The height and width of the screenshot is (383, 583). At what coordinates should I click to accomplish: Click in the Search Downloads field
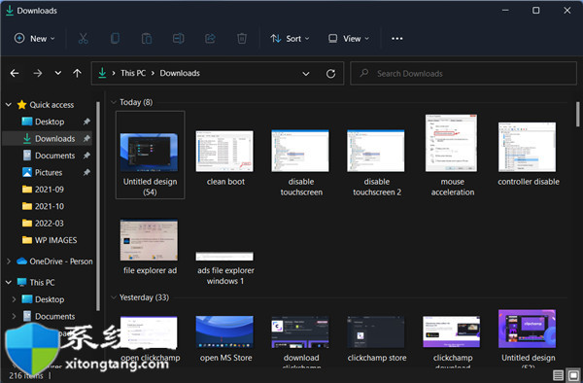463,74
